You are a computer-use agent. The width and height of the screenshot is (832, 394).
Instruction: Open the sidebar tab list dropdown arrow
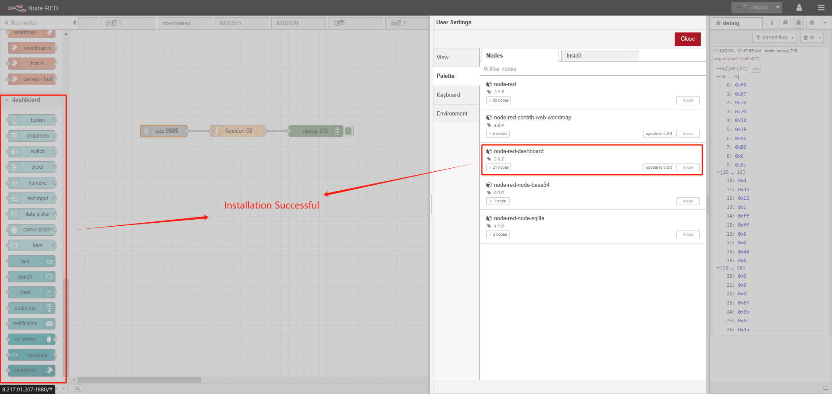[825, 23]
